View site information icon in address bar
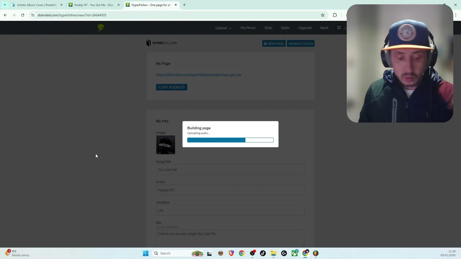The height and width of the screenshot is (259, 461). 33,15
